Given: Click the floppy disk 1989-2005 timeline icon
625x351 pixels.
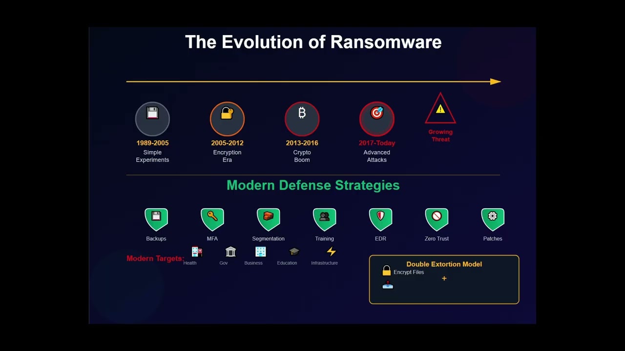Looking at the screenshot, I should tap(152, 118).
